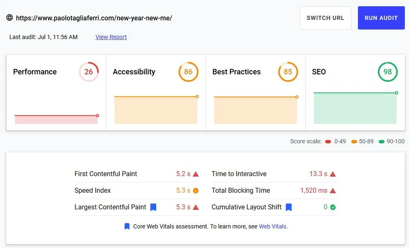Click the 13.3 s Time to Interactive value

(318, 174)
